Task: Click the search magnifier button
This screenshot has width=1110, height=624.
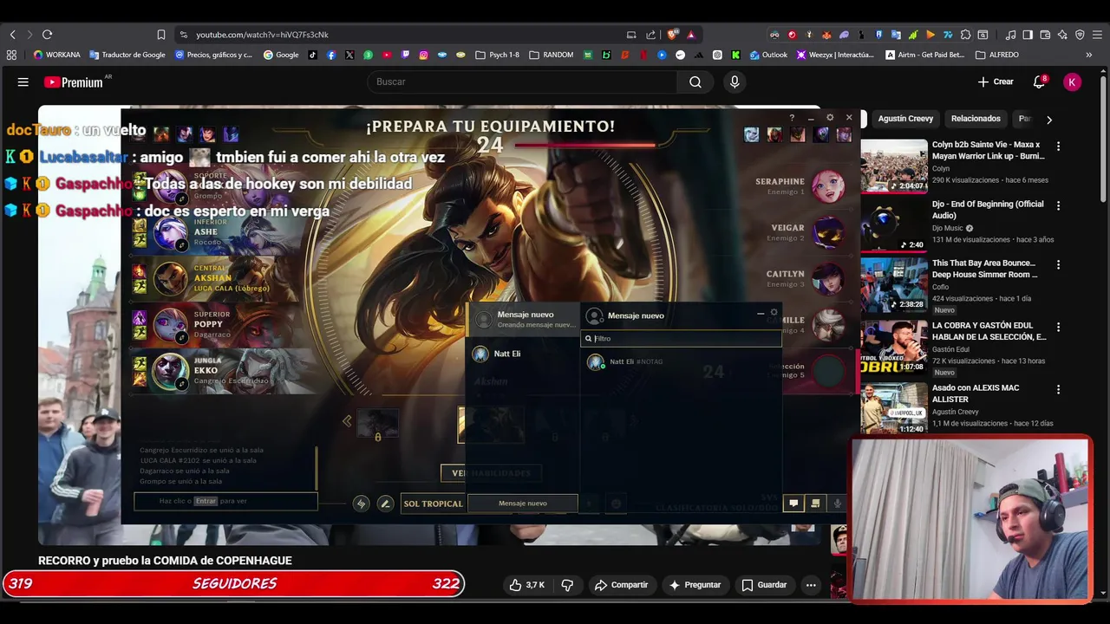Action: (695, 81)
